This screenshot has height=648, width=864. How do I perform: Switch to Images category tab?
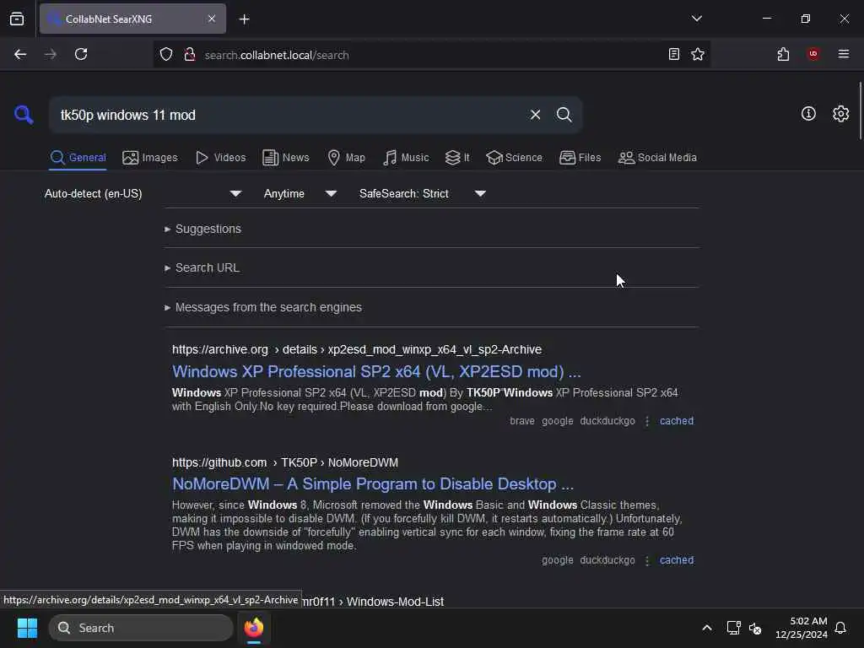pyautogui.click(x=150, y=158)
